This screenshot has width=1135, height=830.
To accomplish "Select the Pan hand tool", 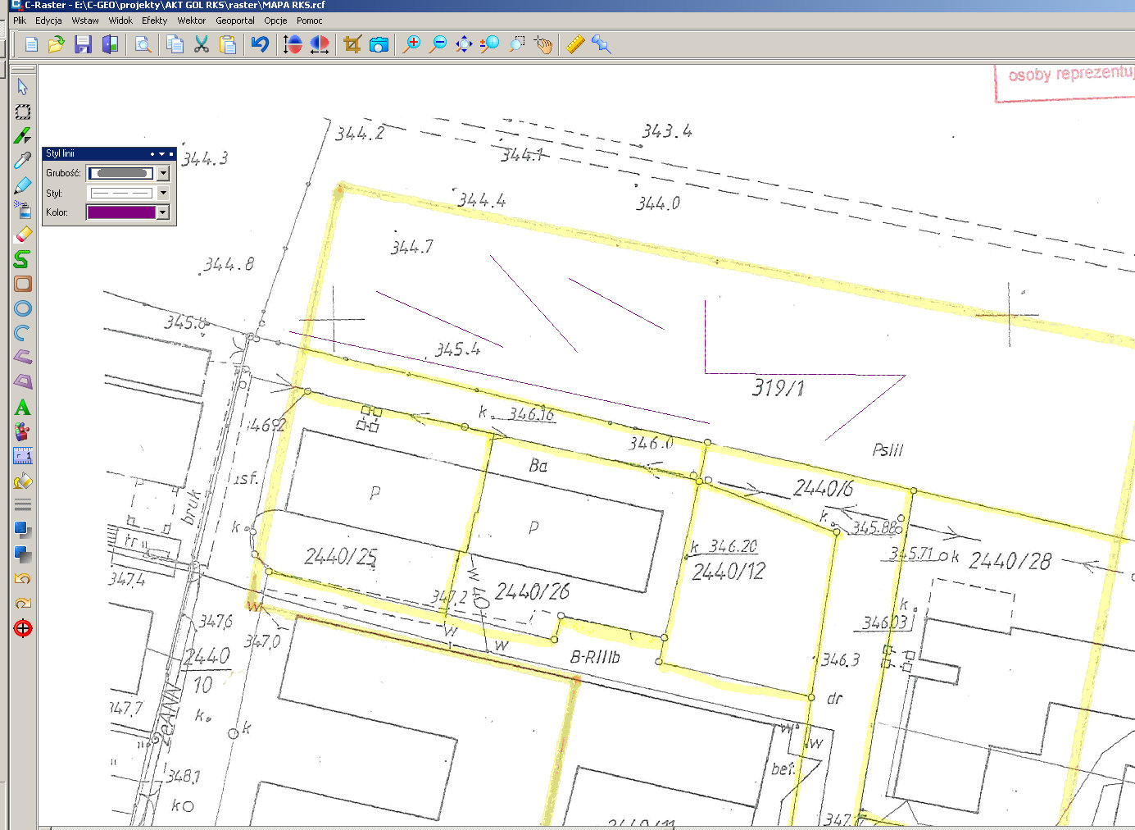I will click(543, 44).
